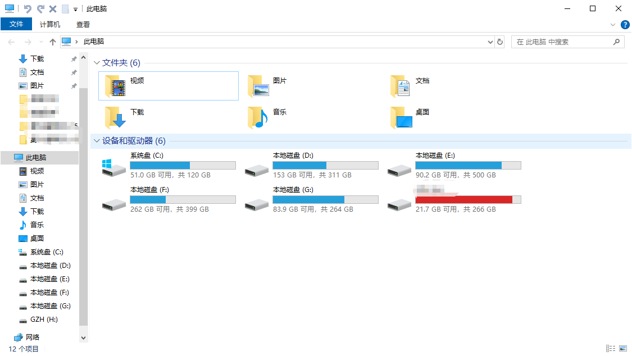
Task: Go forward with the right arrow button
Action: (x=28, y=42)
